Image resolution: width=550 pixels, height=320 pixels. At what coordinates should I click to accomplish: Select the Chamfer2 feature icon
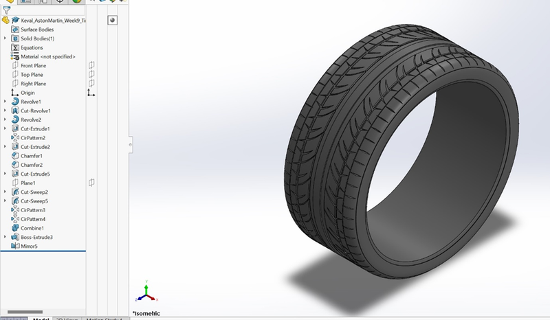click(x=15, y=165)
